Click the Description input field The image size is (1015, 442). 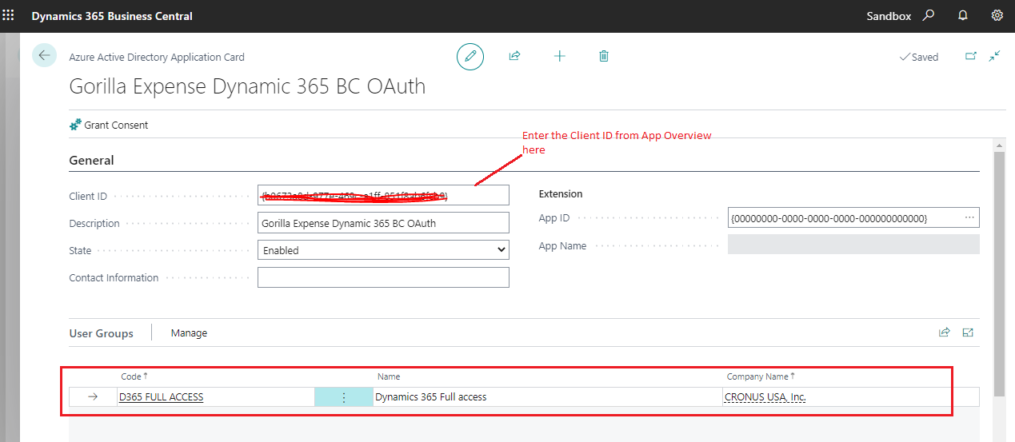[x=383, y=223]
